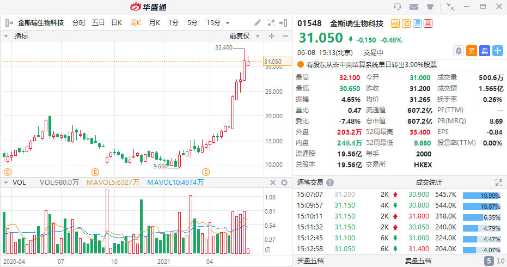Open more timeframes dropdown arrow
This screenshot has height=267, width=507.
point(228,23)
